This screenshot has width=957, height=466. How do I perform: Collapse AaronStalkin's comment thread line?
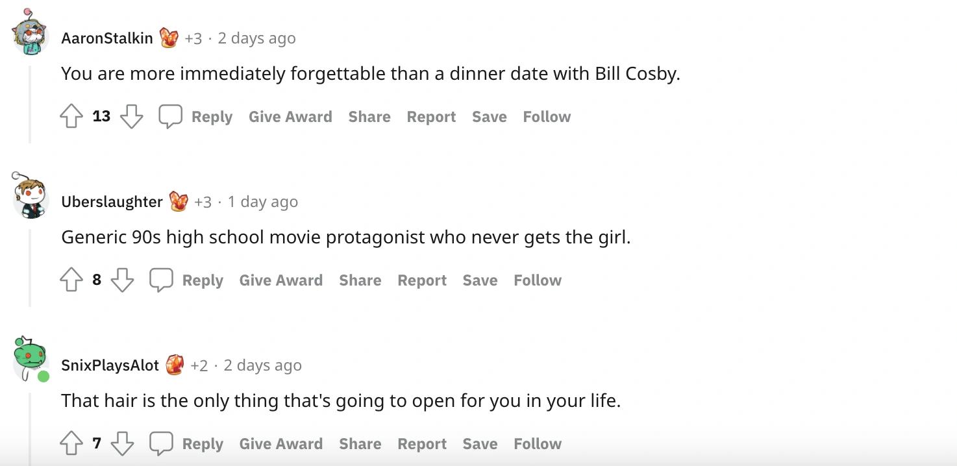(30, 104)
